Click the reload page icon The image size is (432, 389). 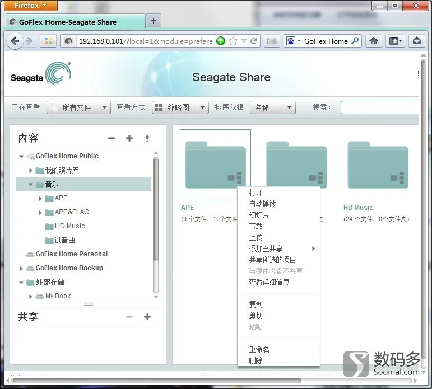point(253,41)
